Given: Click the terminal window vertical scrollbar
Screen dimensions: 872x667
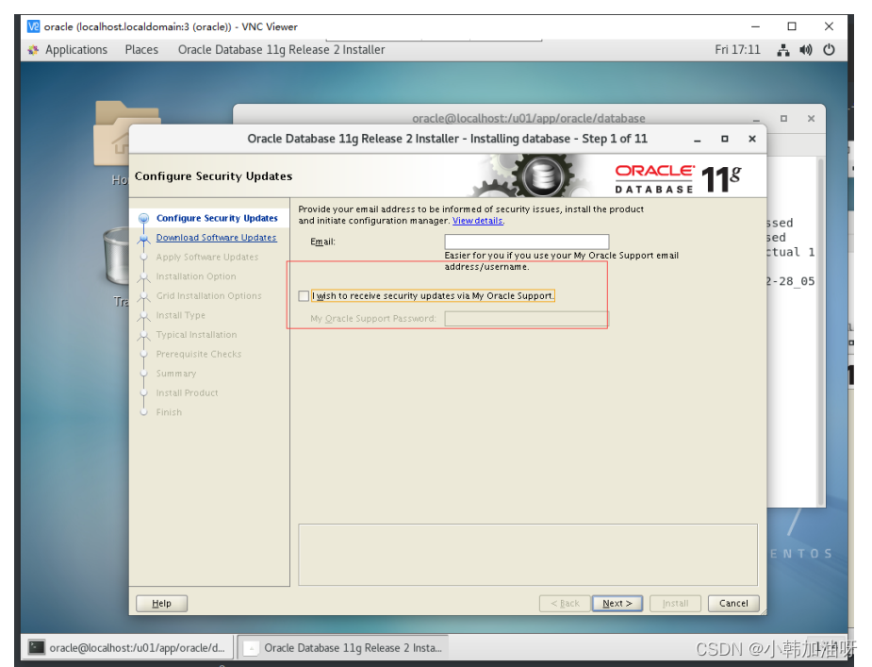Looking at the screenshot, I should 820,331.
